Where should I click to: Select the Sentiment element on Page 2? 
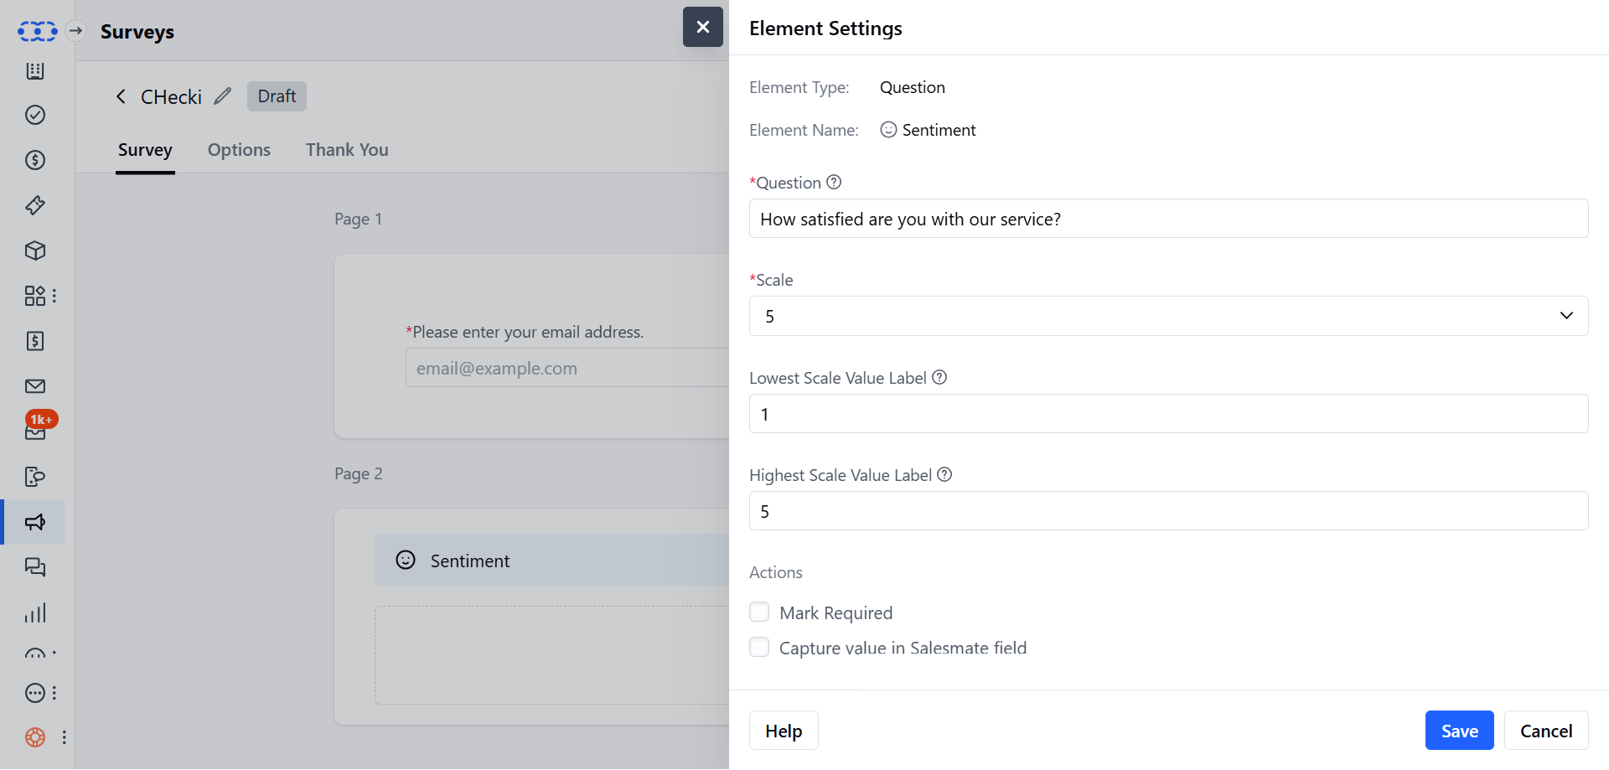[551, 560]
